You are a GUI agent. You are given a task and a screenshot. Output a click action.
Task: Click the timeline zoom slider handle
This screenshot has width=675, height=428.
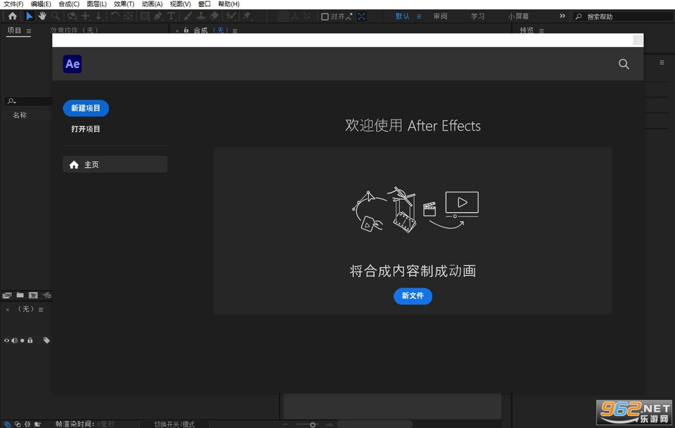coord(313,425)
